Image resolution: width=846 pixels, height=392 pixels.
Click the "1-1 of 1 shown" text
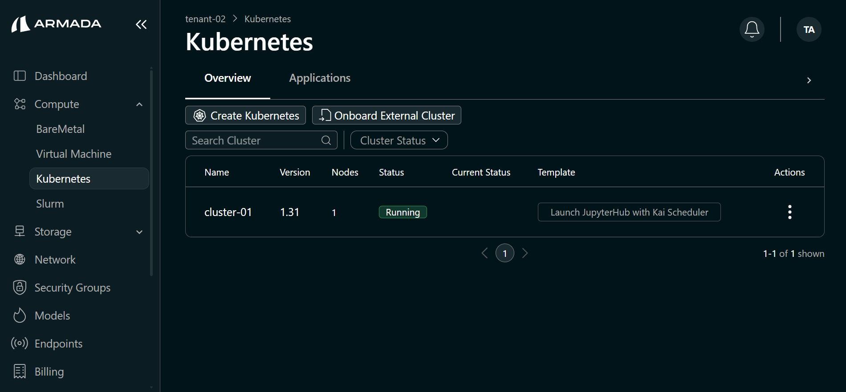click(x=794, y=253)
